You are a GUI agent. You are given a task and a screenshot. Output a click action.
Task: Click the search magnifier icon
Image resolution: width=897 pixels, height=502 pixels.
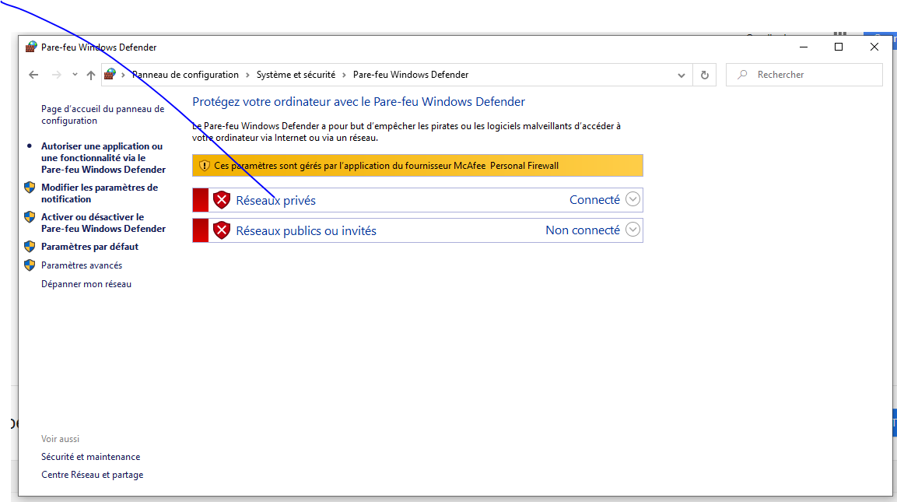pyautogui.click(x=742, y=75)
